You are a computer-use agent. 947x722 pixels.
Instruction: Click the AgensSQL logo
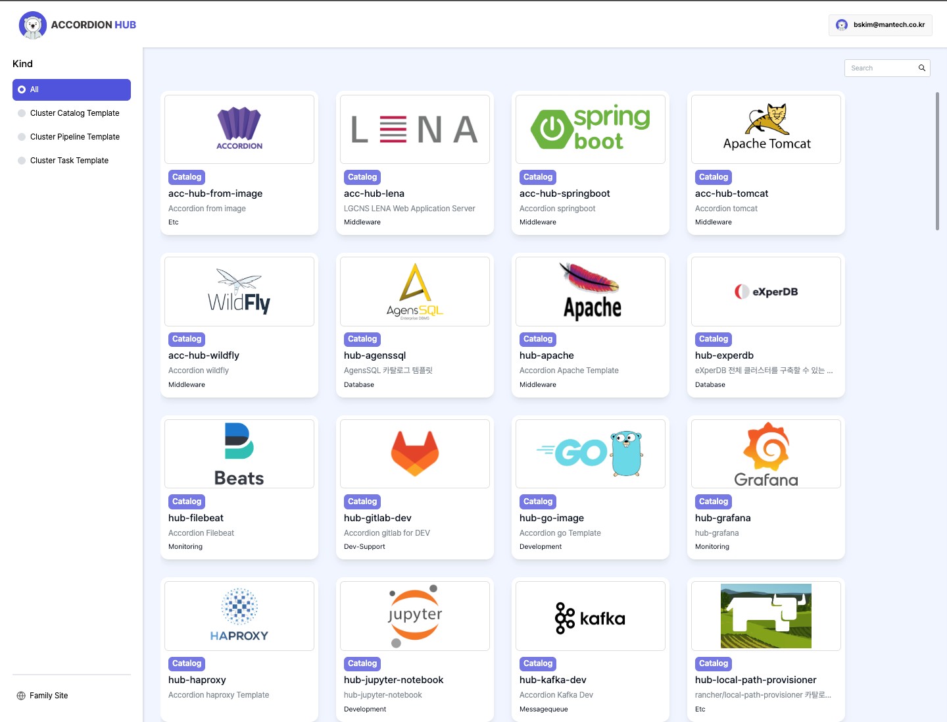pyautogui.click(x=415, y=292)
